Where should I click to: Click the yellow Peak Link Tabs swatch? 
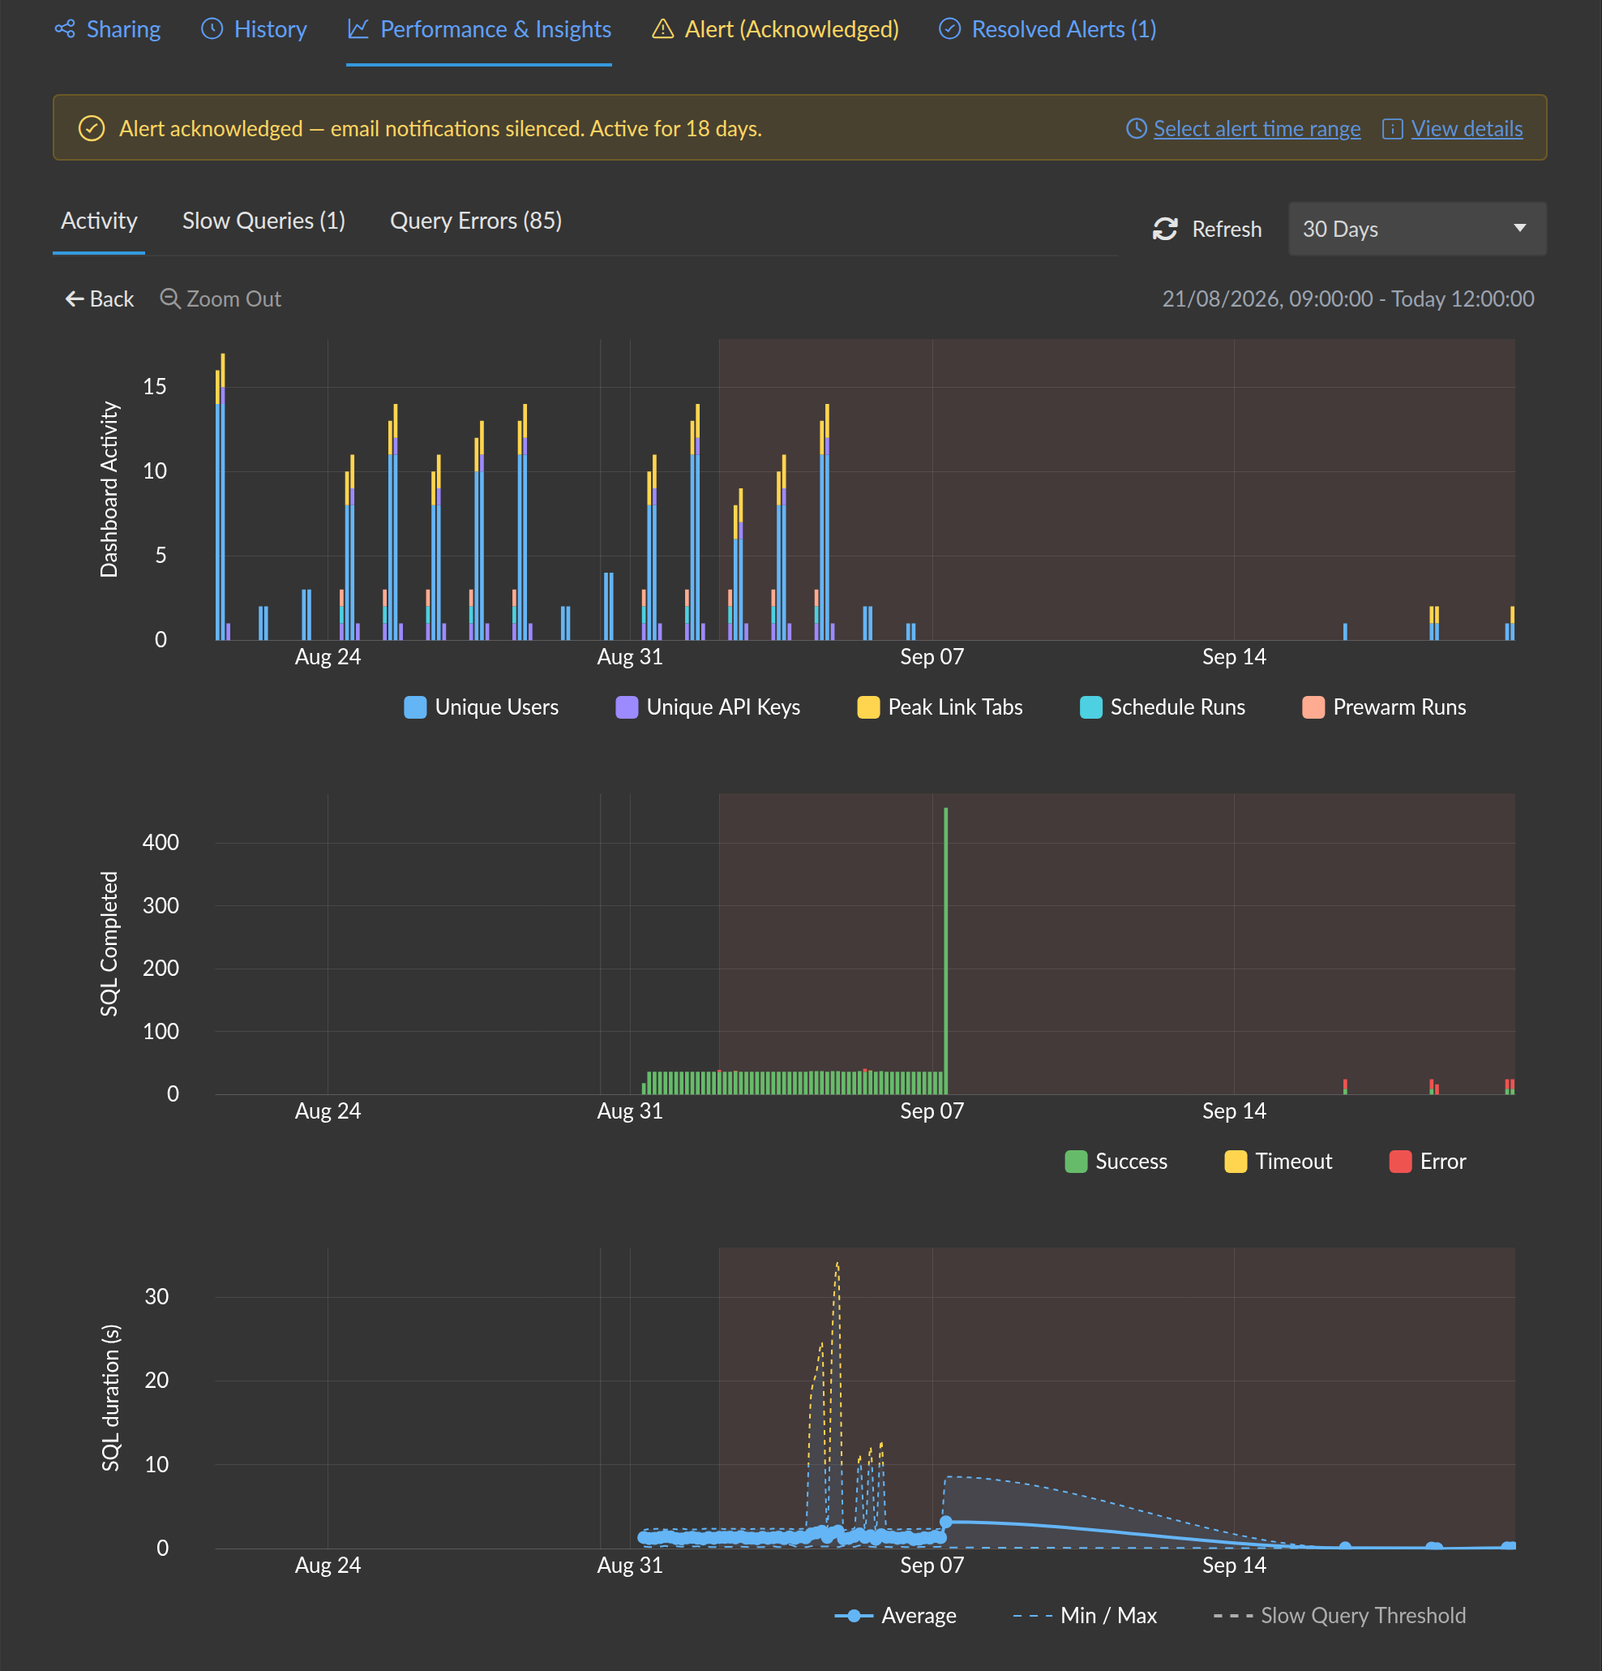click(868, 707)
